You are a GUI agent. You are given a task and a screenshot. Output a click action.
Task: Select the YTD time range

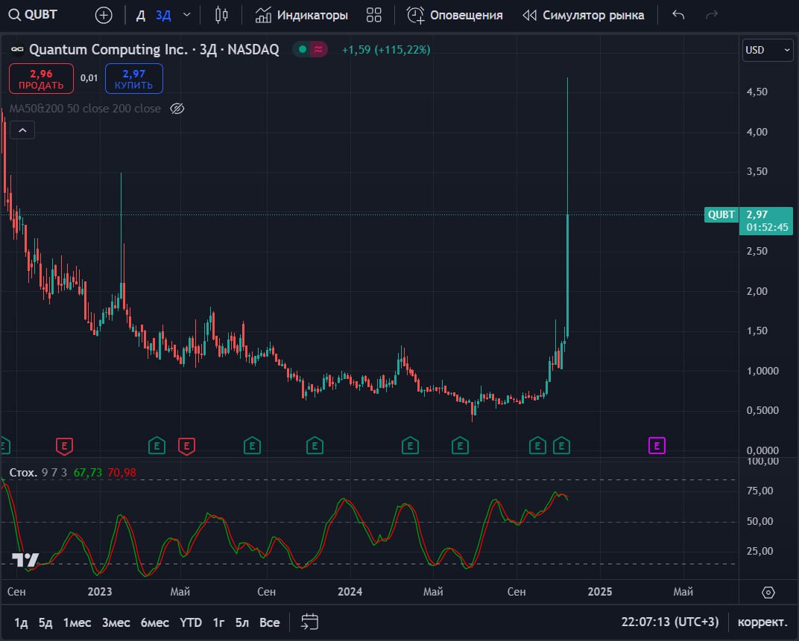click(x=191, y=622)
